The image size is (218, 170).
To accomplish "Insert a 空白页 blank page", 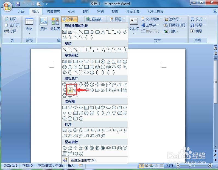I will [12, 25].
